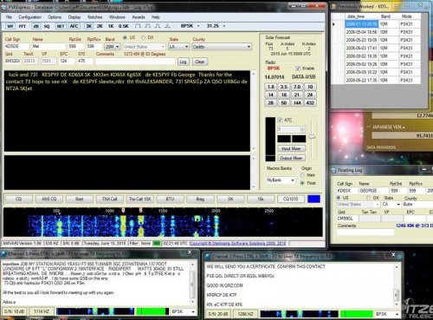Toggle the Radio Enable checkbox
Screen dimensions: 433x320
(x=298, y=69)
